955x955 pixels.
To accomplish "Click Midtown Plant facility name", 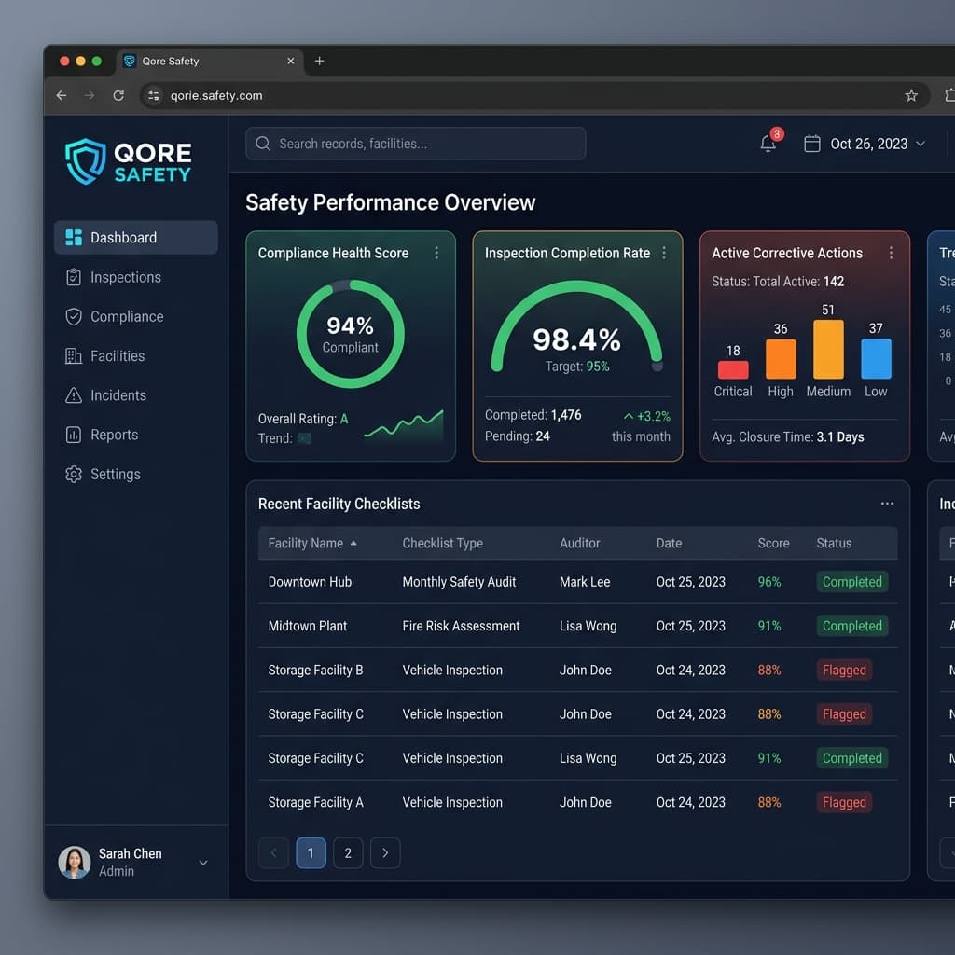I will pyautogui.click(x=308, y=626).
